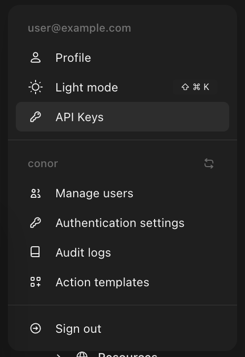Switch to Light mode
This screenshot has width=245, height=357.
[122, 87]
